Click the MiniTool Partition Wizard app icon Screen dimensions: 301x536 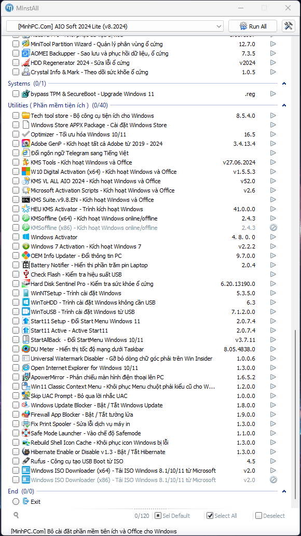pos(25,44)
